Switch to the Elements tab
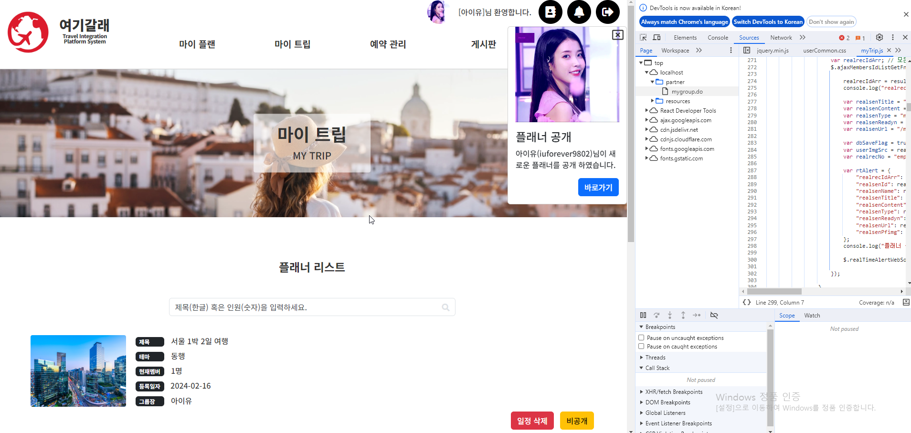The image size is (911, 433). coord(685,38)
